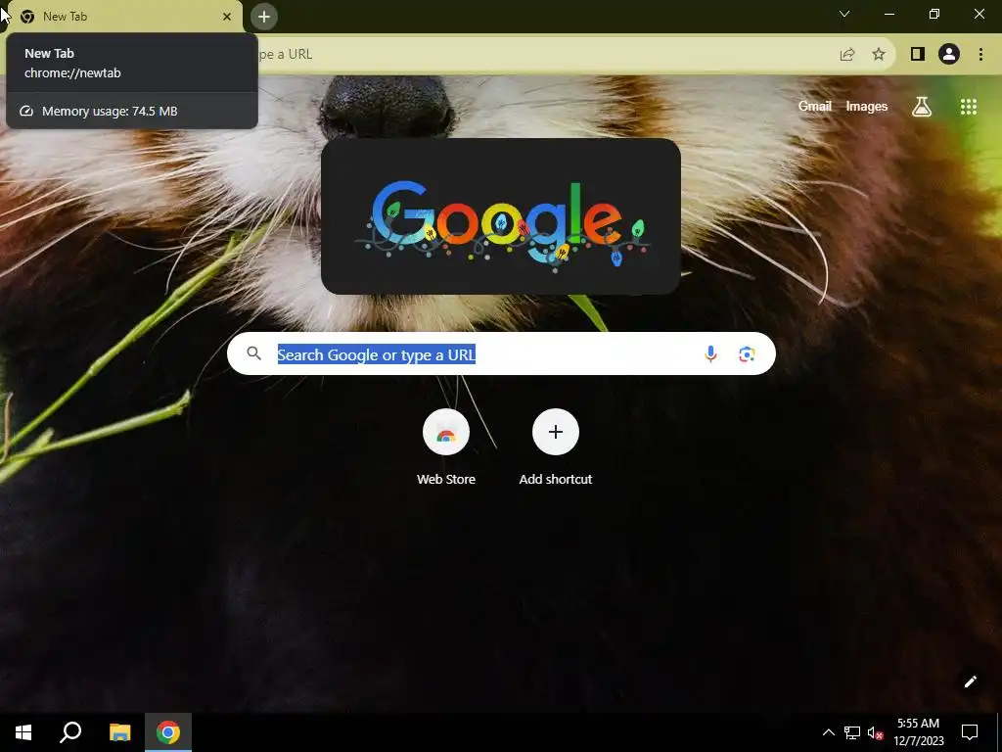Click in the address bar

click(x=543, y=55)
